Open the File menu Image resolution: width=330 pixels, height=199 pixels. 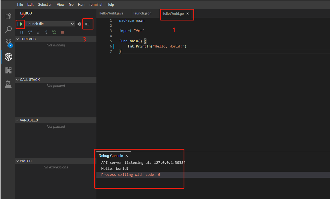(20, 4)
